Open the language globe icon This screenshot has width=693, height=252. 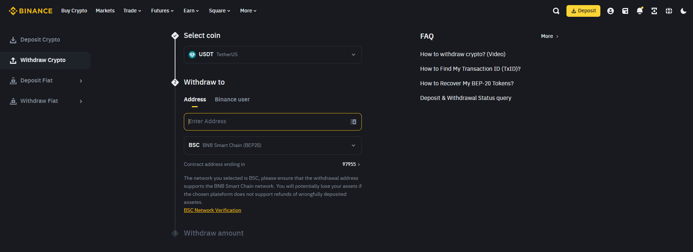[669, 11]
